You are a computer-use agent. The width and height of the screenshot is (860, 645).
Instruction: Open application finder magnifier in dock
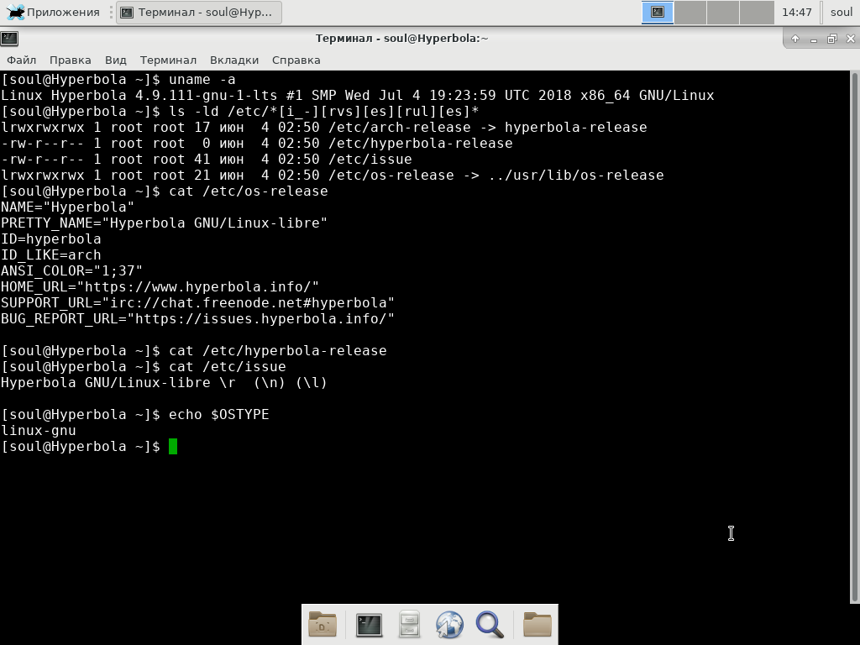pos(490,625)
